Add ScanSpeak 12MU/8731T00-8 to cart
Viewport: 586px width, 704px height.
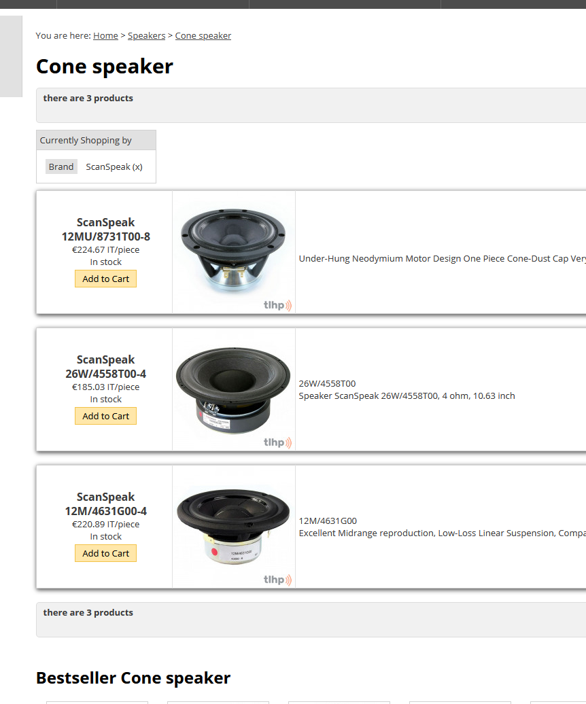pos(105,279)
